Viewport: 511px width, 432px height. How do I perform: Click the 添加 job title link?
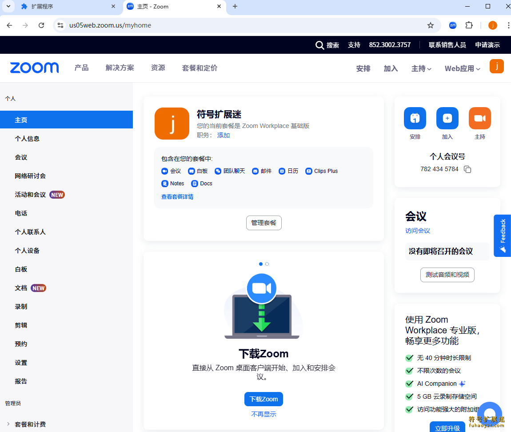click(224, 135)
